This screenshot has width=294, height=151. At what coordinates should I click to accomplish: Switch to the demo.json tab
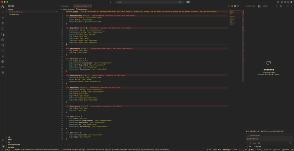(66, 6)
